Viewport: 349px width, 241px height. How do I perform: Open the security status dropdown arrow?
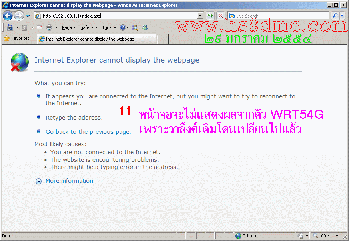coord(307,236)
